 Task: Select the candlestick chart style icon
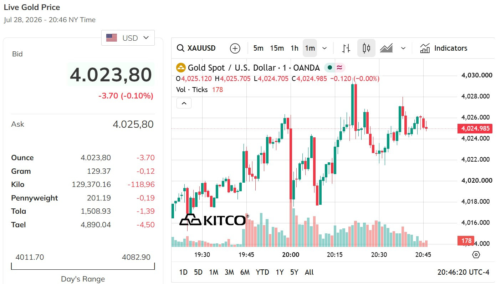tap(366, 48)
